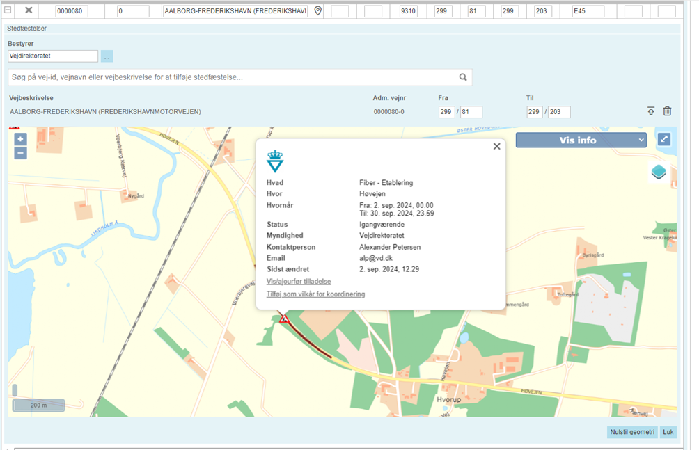
Task: Click the Luk button
Action: (x=668, y=432)
